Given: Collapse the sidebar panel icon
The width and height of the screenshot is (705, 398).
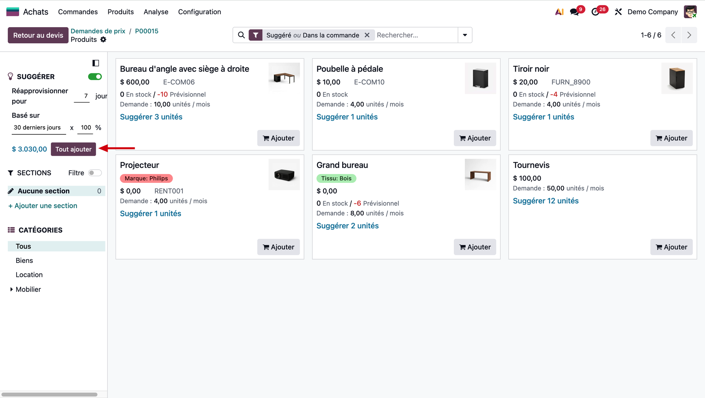Looking at the screenshot, I should (x=95, y=63).
